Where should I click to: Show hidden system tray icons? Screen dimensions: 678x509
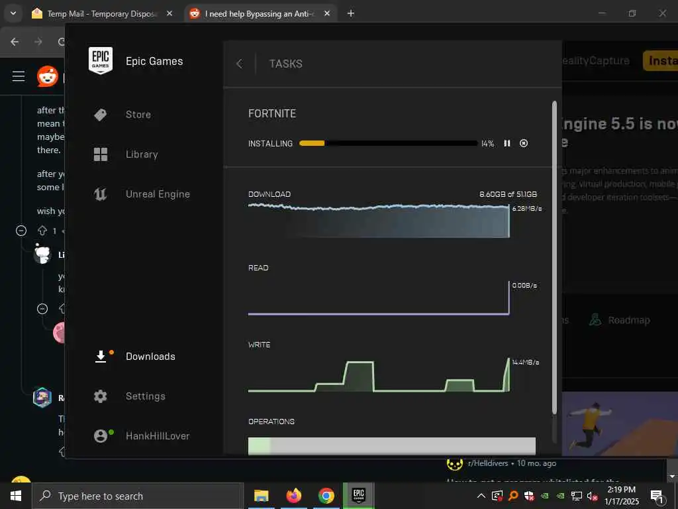[481, 496]
